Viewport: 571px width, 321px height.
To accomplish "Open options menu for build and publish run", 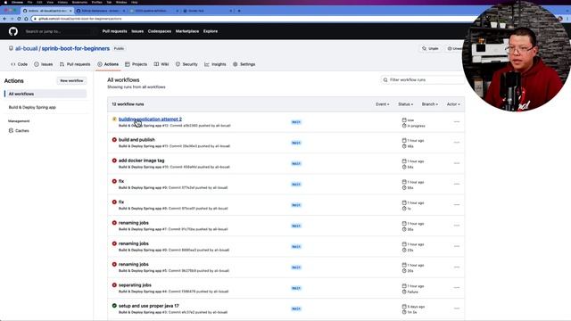I will tap(457, 143).
